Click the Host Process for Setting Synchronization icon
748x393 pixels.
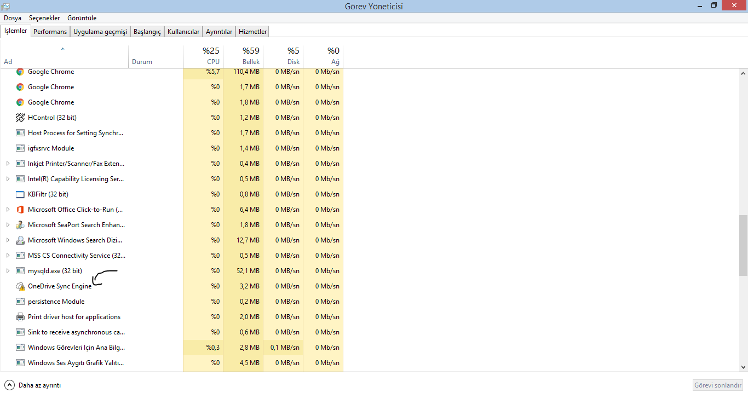tap(20, 133)
